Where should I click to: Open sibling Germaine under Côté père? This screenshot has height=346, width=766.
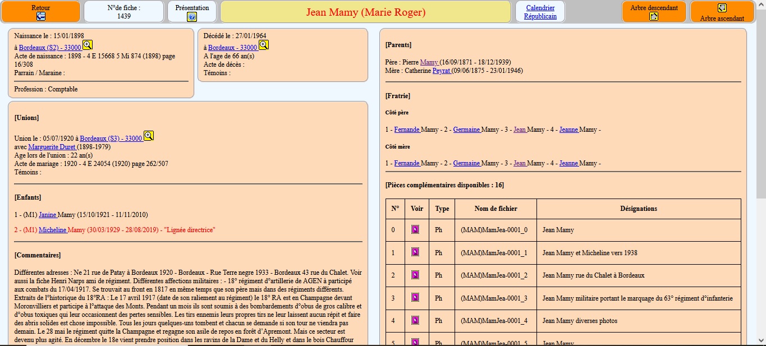(466, 130)
